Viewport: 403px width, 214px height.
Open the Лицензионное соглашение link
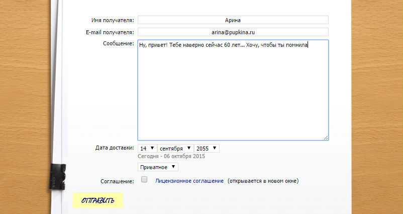189,181
